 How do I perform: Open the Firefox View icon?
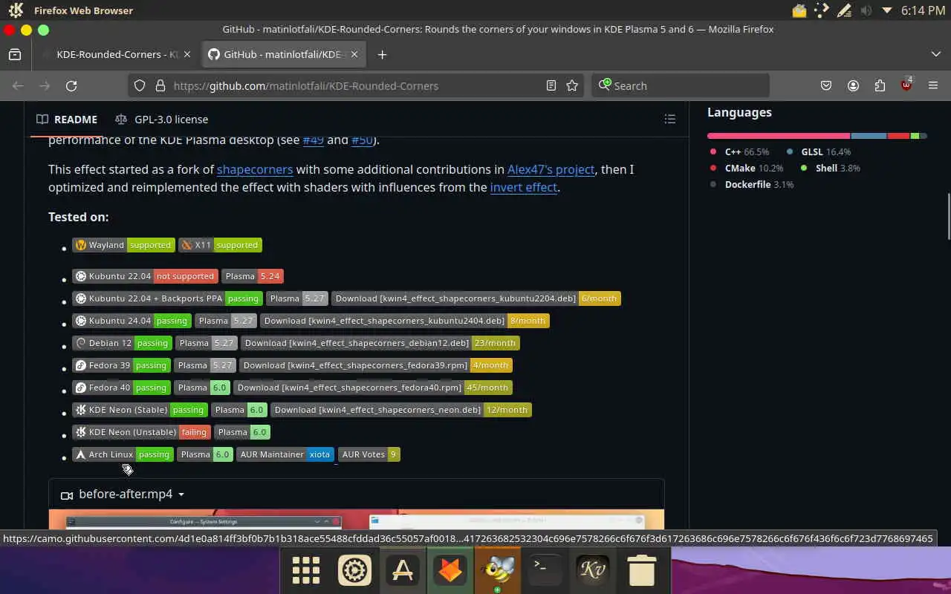[14, 54]
